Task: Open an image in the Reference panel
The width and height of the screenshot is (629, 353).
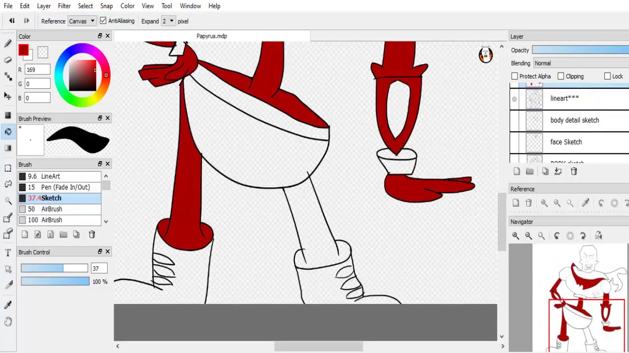Action: pyautogui.click(x=515, y=203)
